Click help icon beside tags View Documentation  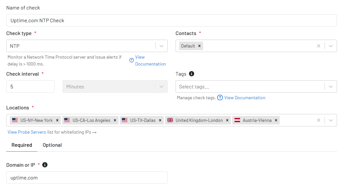(x=220, y=98)
